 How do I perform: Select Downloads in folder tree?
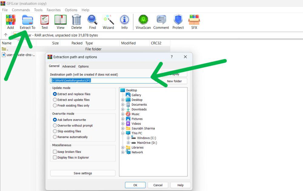click(x=139, y=109)
